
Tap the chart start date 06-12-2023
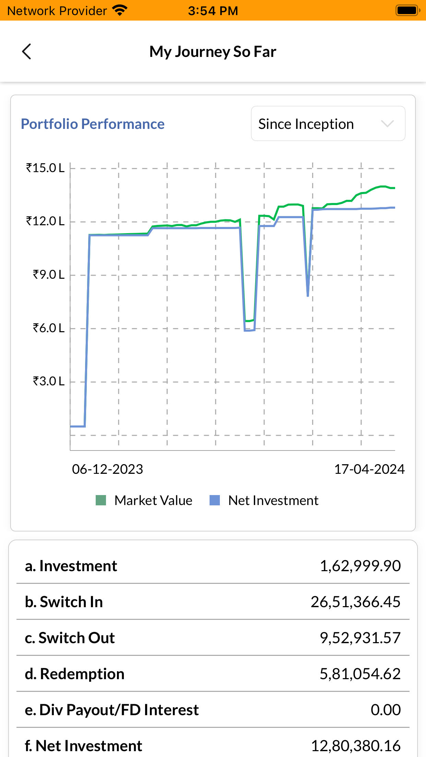click(107, 469)
